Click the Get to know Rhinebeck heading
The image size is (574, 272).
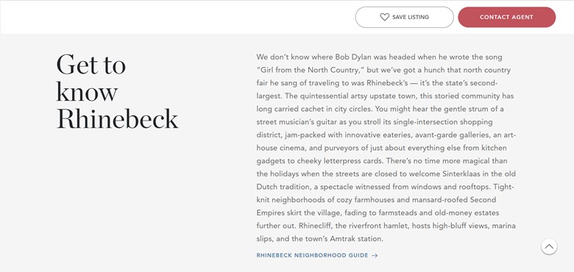pyautogui.click(x=117, y=91)
